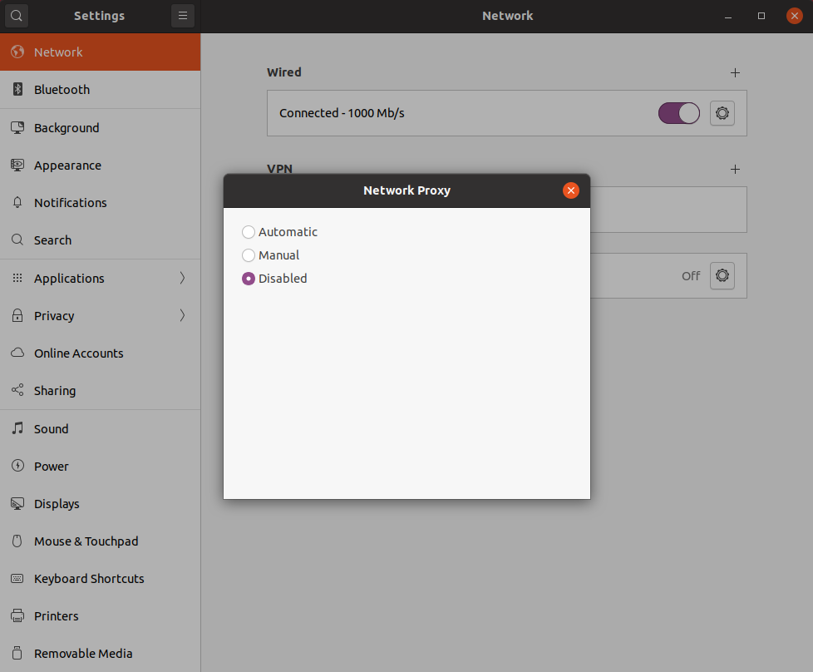Go to Online Accounts settings

78,353
